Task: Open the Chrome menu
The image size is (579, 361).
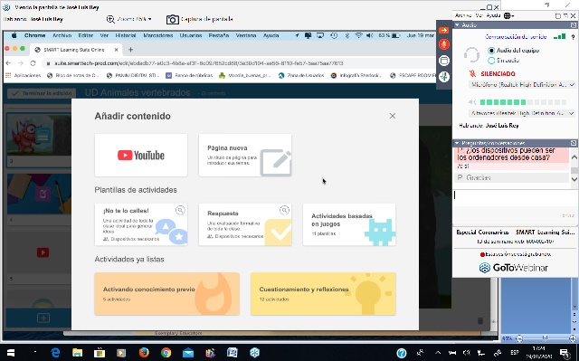Action: 34,35
